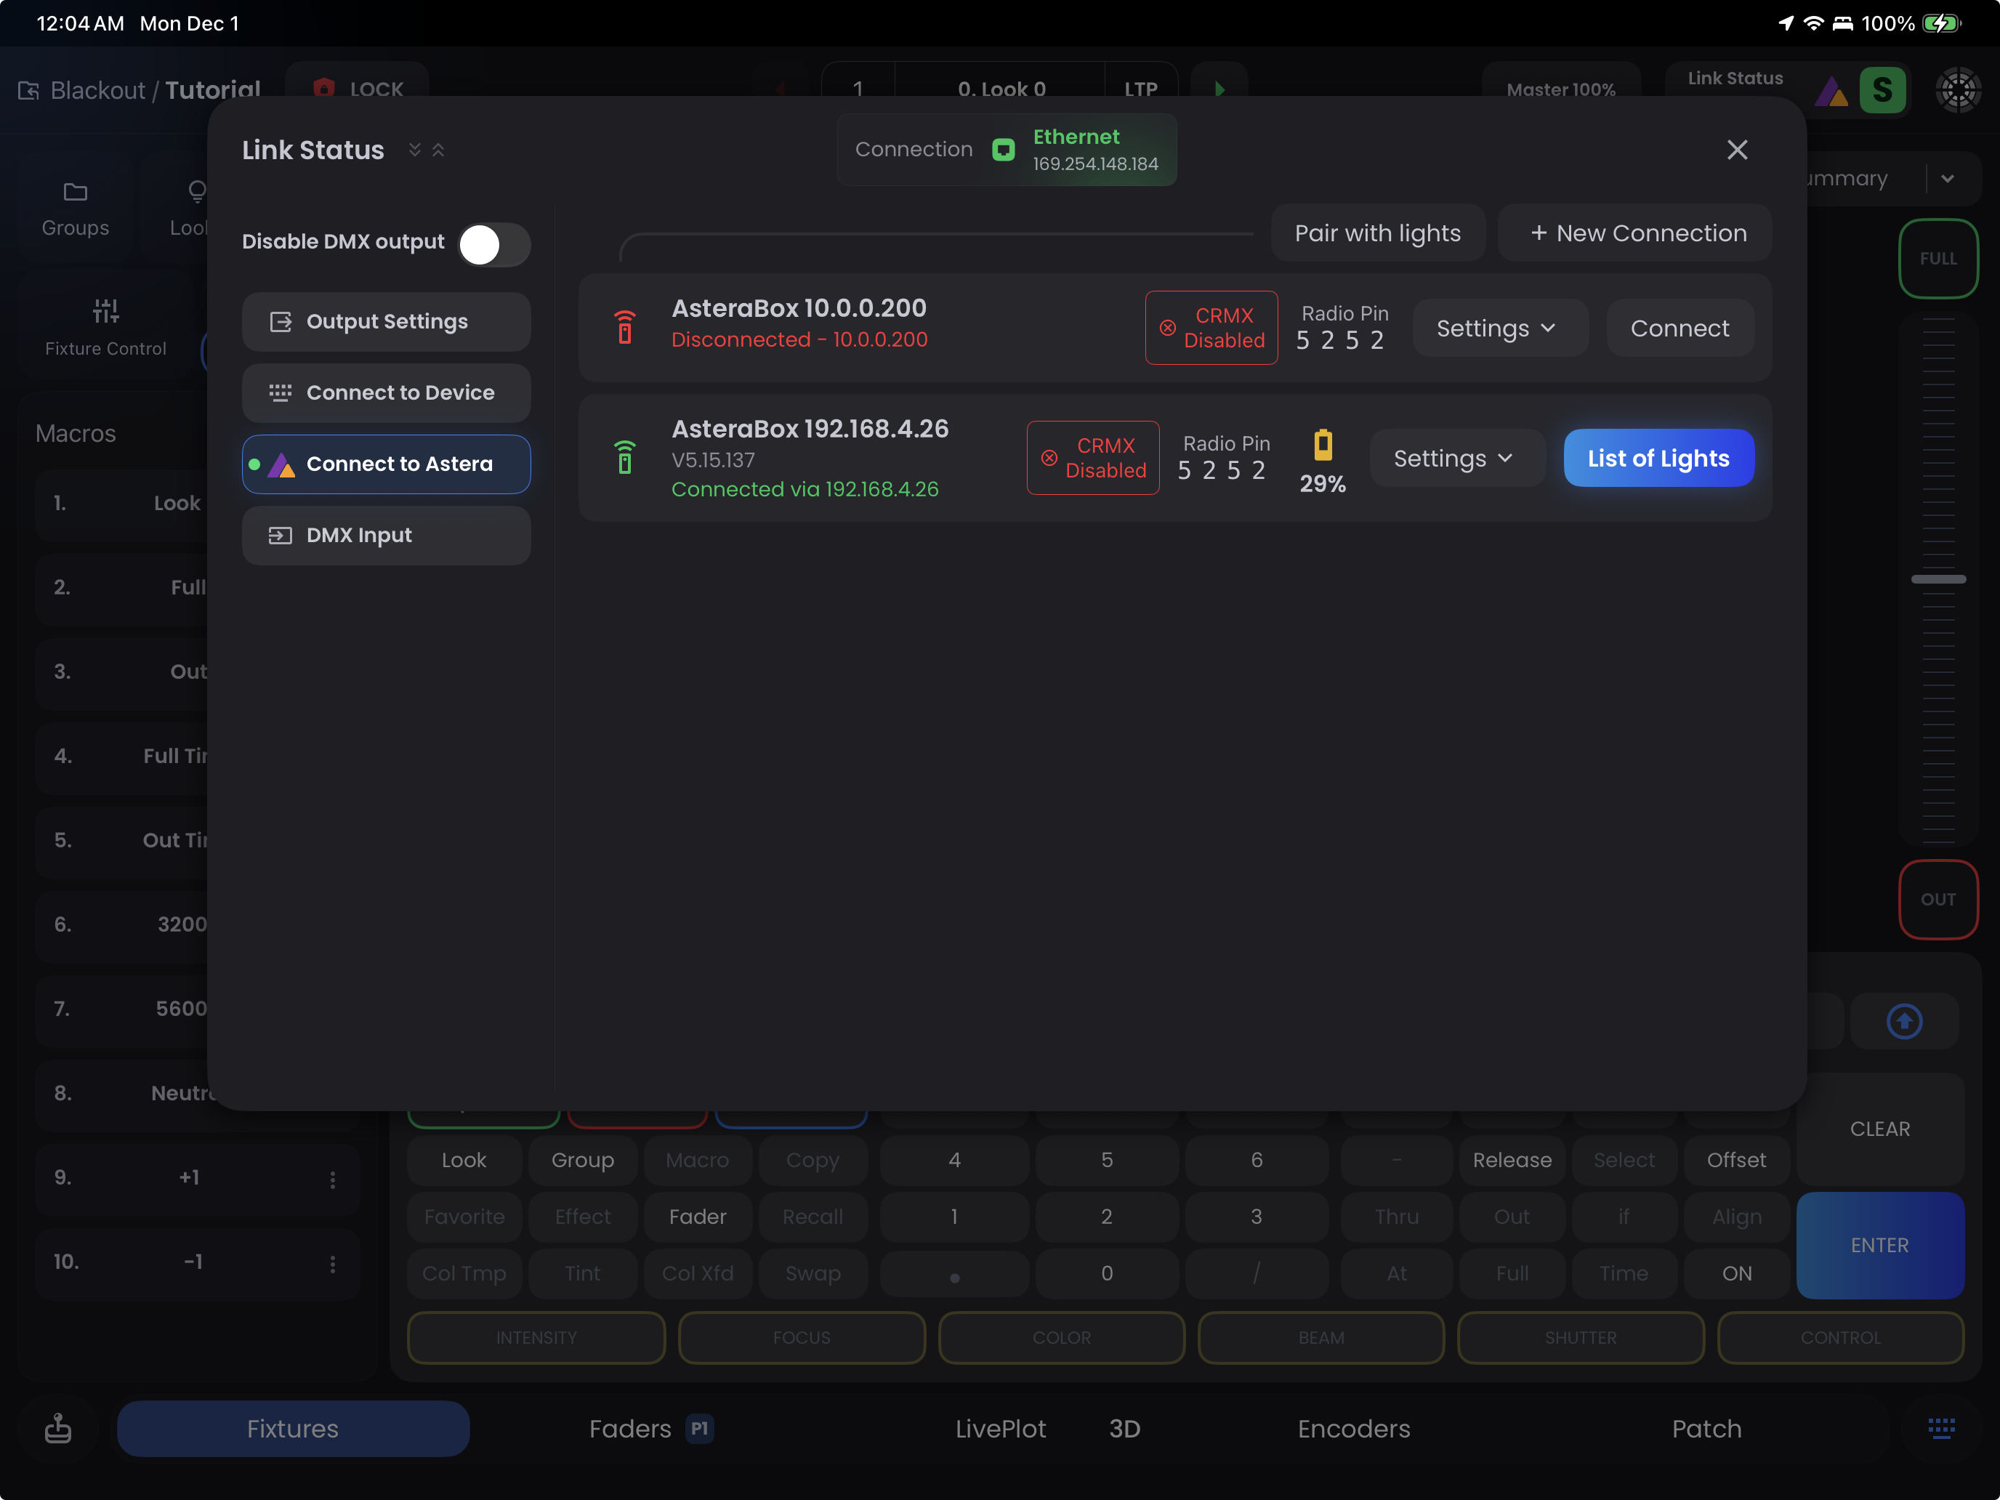Screen dimensions: 2000x1500
Task: Click the green AsteraBox 192.168.4.26 antenna icon
Action: point(625,458)
